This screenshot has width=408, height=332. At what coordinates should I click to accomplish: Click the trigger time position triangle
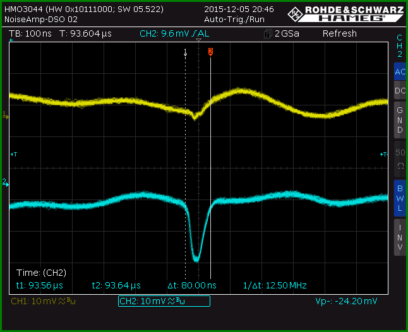198,40
